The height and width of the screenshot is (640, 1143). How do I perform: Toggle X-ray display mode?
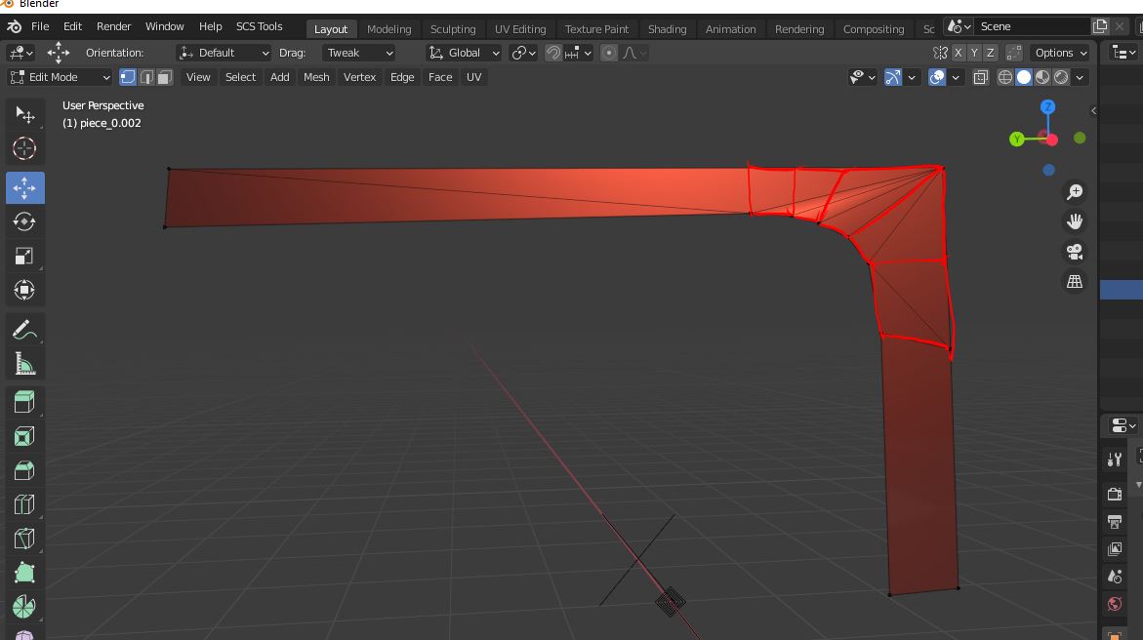click(980, 77)
